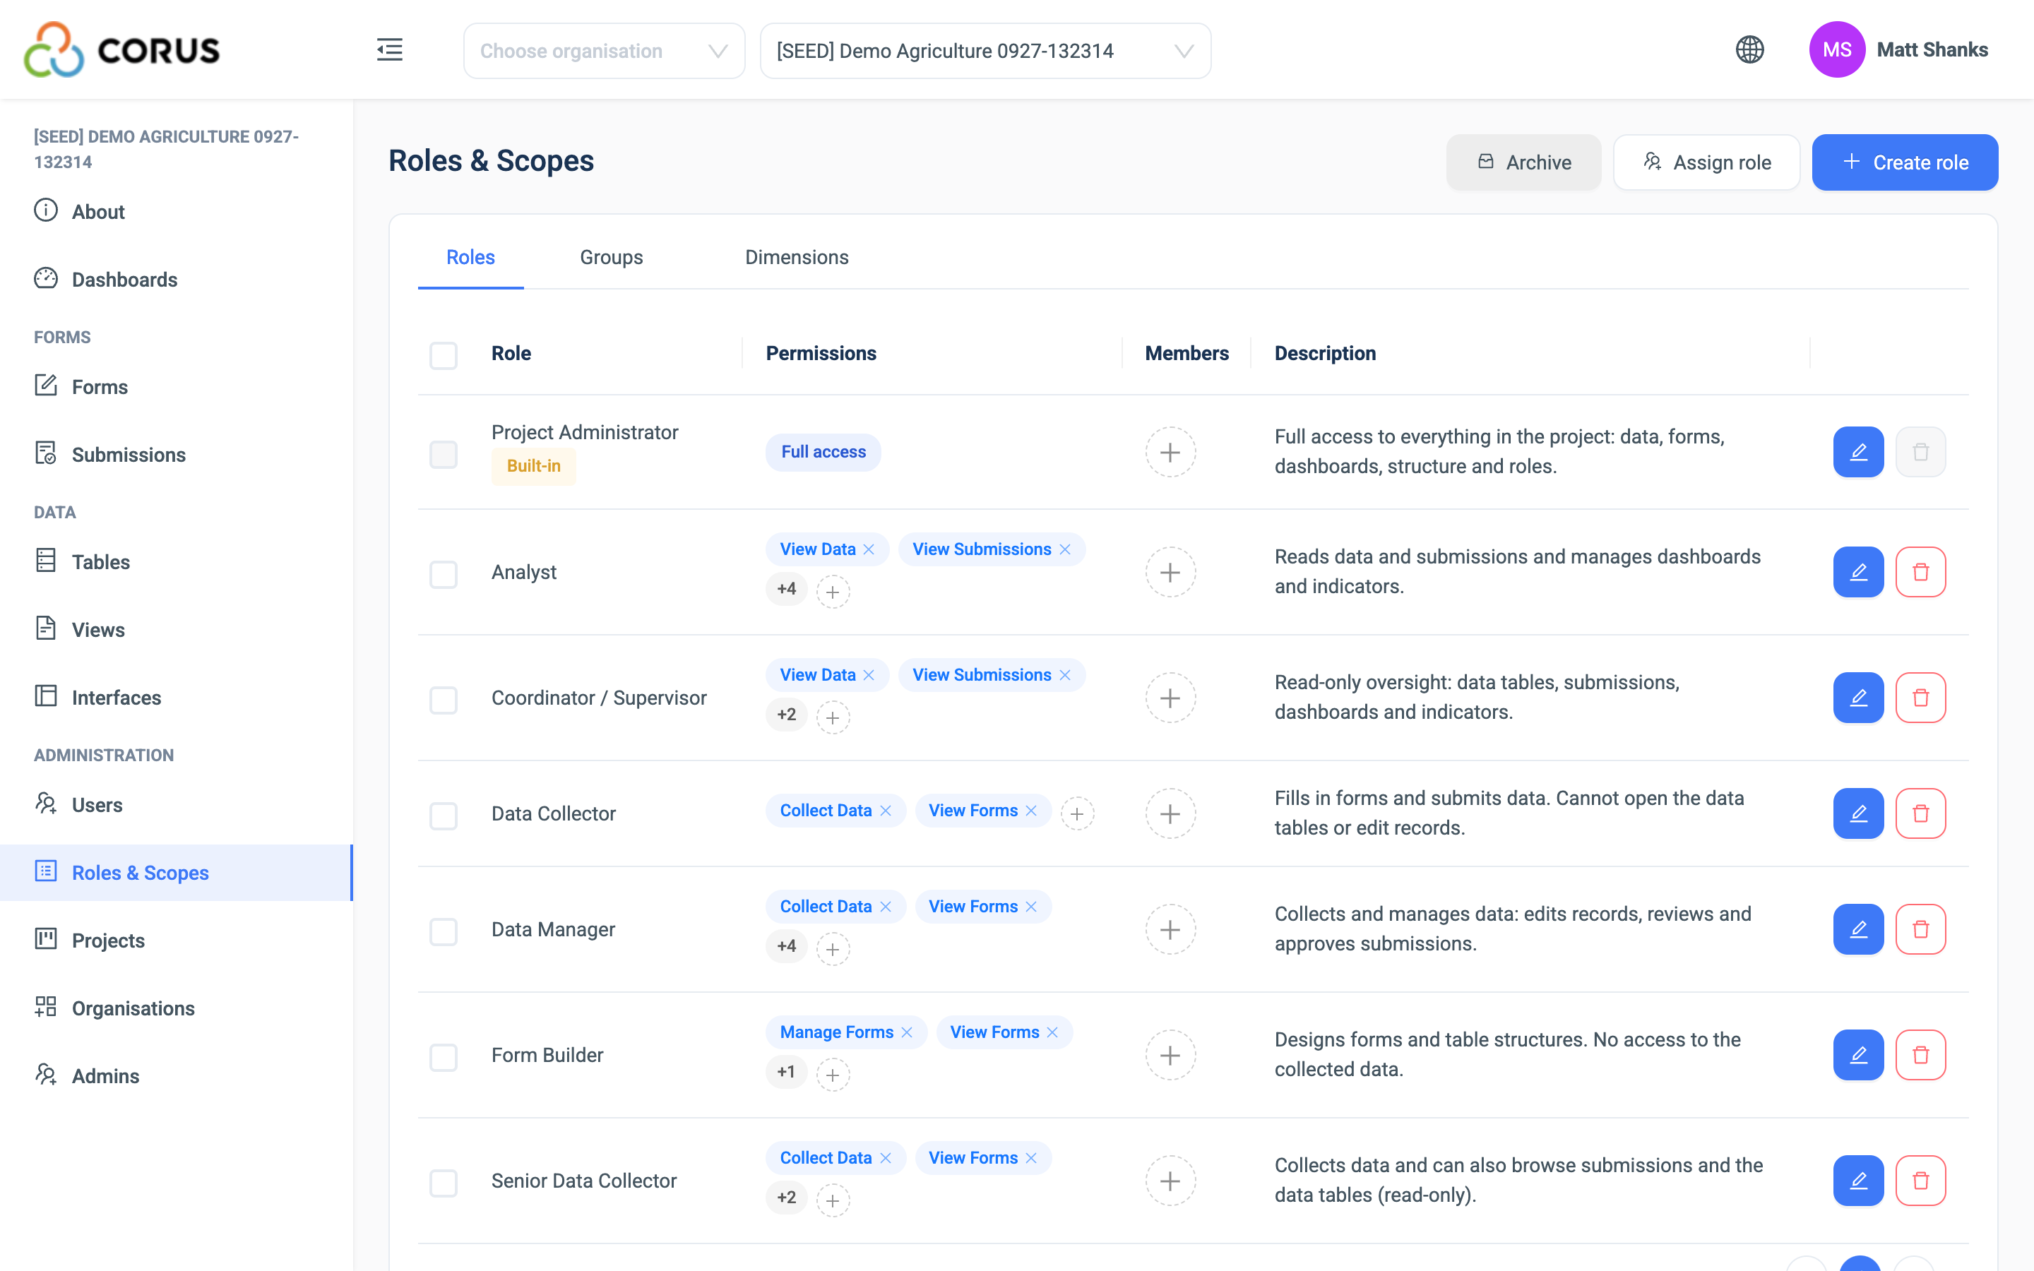Open the language globe icon
Screen dimensions: 2034x1271
[x=1750, y=49]
